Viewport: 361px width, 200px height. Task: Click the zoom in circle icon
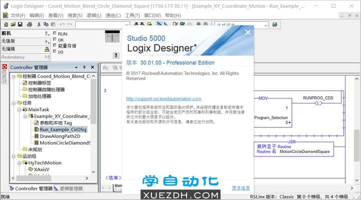click(199, 23)
